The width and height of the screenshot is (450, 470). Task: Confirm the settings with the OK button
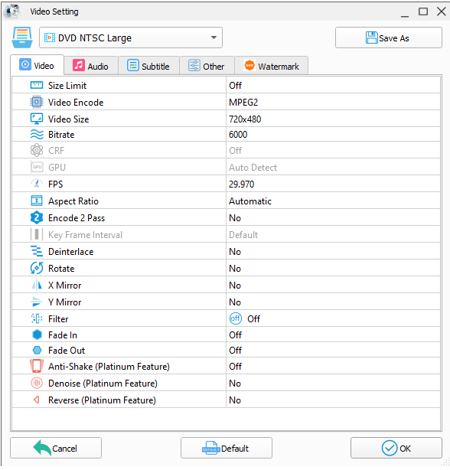point(396,448)
